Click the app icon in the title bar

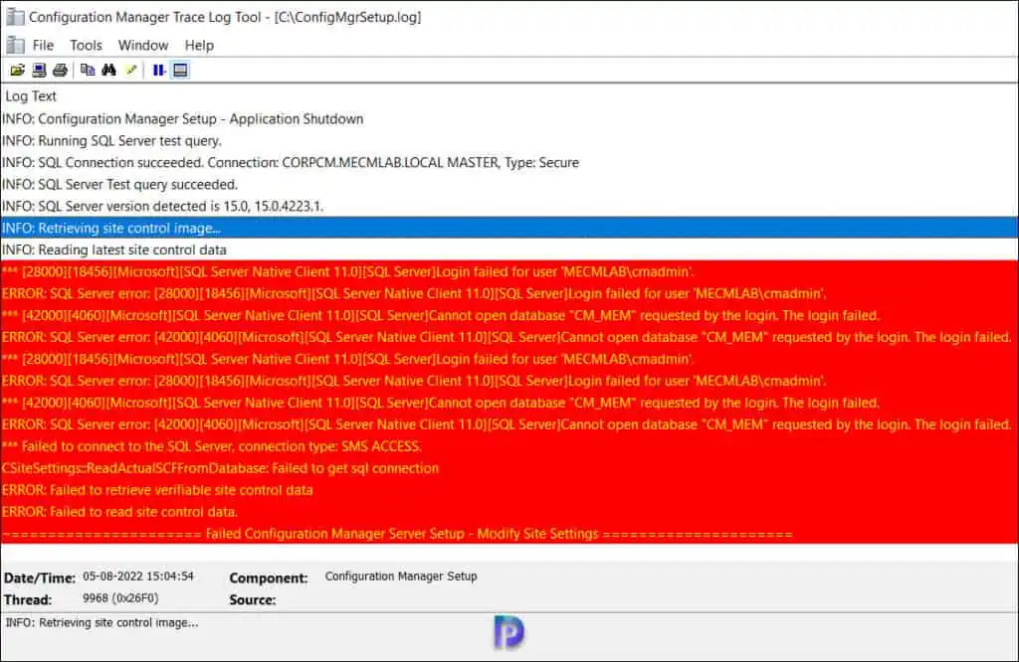pos(15,17)
